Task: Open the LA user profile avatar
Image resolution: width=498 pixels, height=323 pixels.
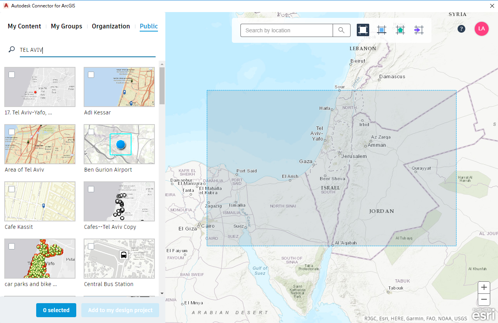Action: 482,29
